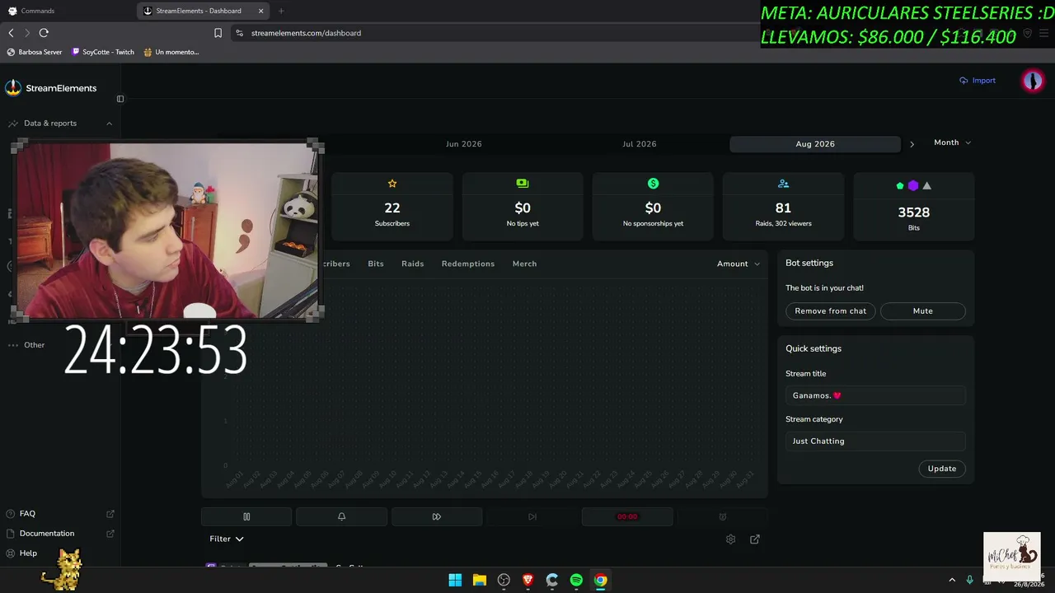Image resolution: width=1055 pixels, height=593 pixels.
Task: Click the Subscribers star stat card
Action: point(392,206)
